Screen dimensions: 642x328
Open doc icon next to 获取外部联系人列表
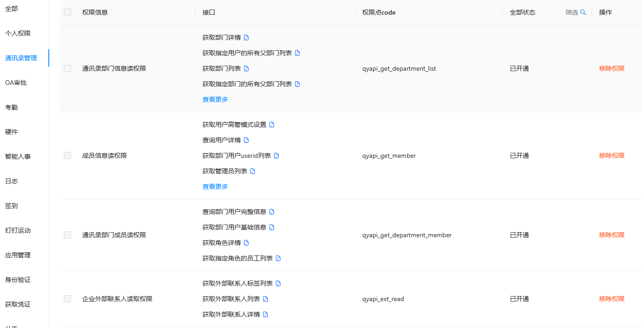click(266, 299)
